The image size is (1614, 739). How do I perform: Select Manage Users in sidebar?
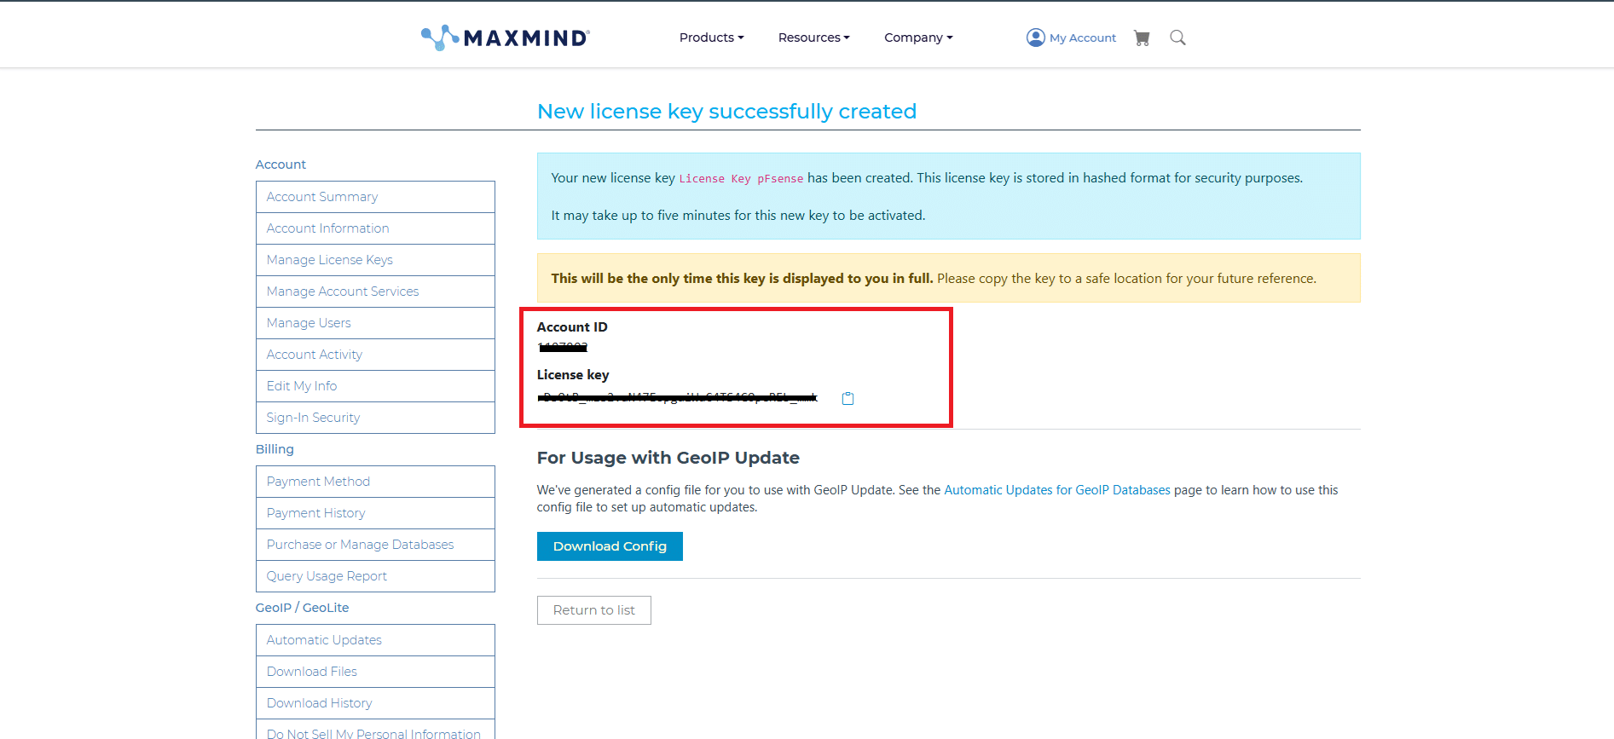point(375,323)
